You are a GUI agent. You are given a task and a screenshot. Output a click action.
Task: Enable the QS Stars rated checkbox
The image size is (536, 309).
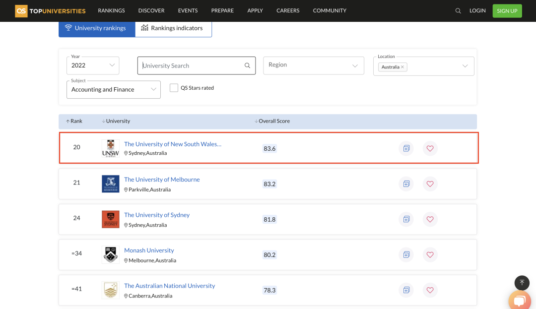click(x=174, y=88)
